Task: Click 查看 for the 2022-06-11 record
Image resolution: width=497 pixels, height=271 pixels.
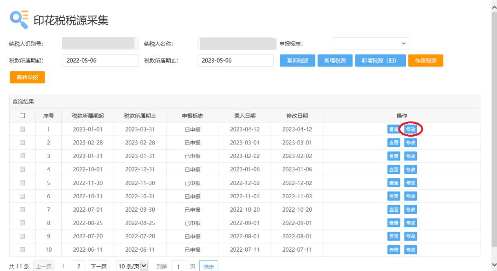Action: tap(394, 250)
